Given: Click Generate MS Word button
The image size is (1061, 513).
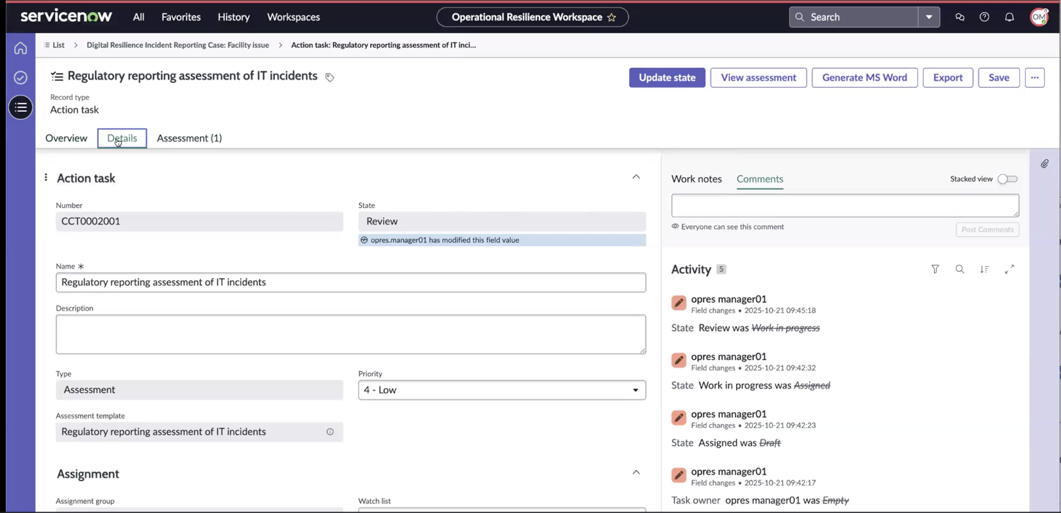Looking at the screenshot, I should (x=864, y=77).
